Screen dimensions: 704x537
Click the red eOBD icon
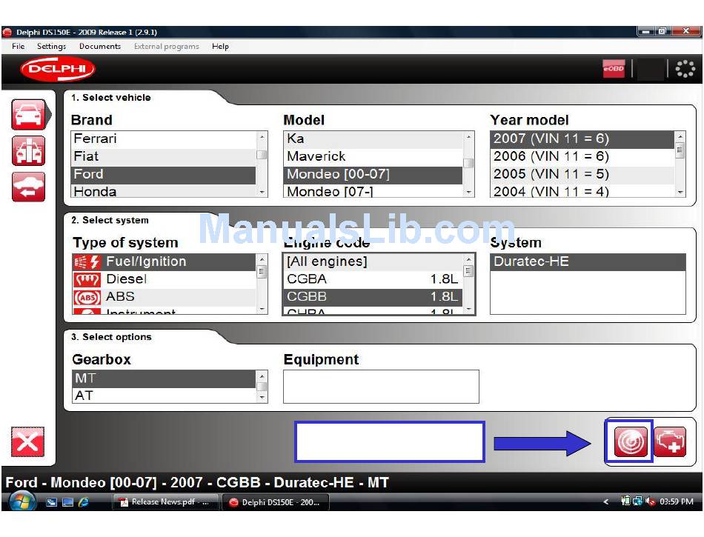(x=614, y=70)
